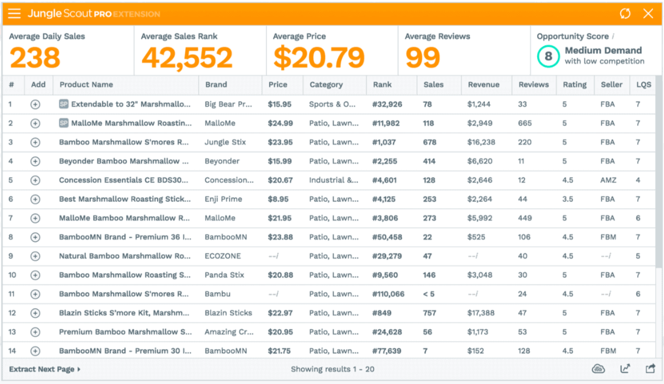Add Concession Essentials product via plus icon
Viewport: 664px width, 384px height.
[35, 180]
